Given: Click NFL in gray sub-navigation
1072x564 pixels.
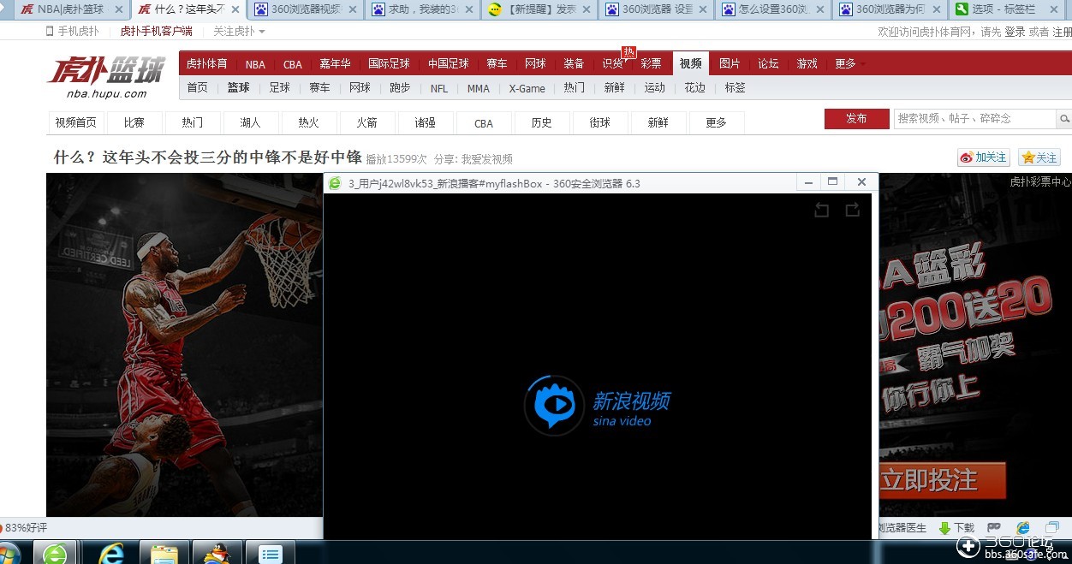Looking at the screenshot, I should point(439,88).
